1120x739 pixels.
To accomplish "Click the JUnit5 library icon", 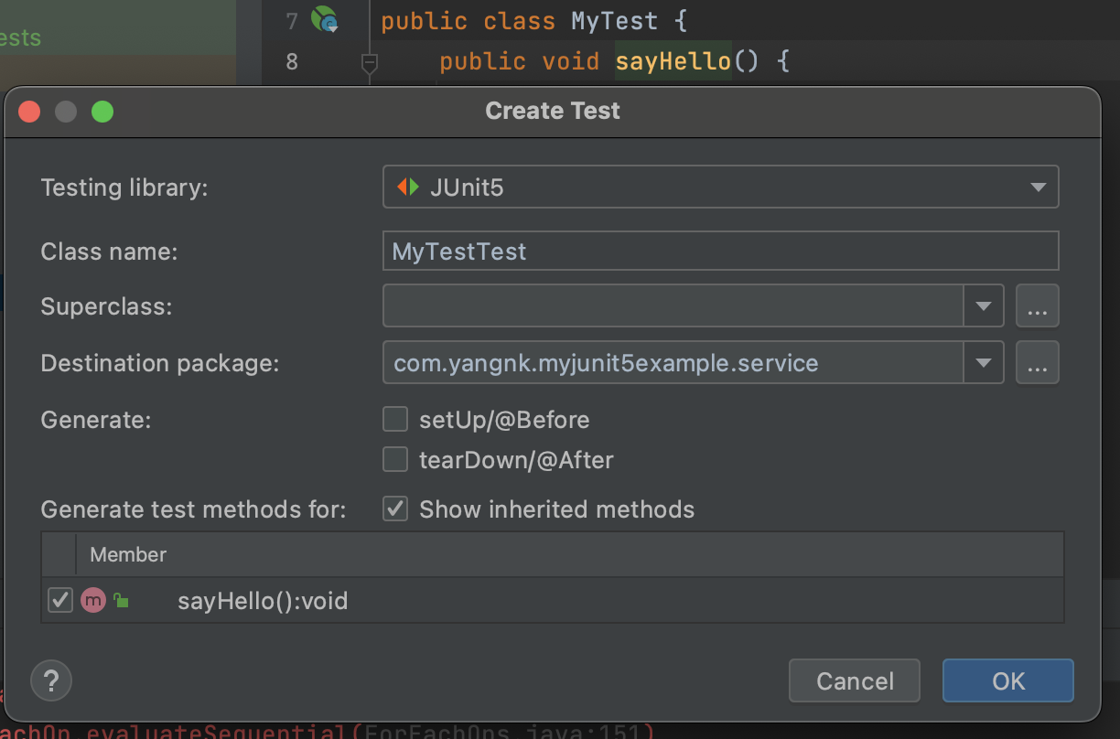I will point(408,187).
